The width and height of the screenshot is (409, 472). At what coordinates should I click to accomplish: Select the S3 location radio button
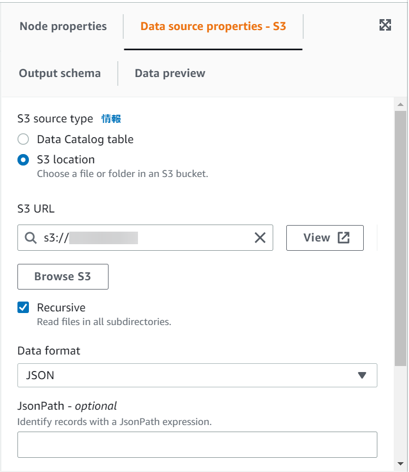coord(22,160)
